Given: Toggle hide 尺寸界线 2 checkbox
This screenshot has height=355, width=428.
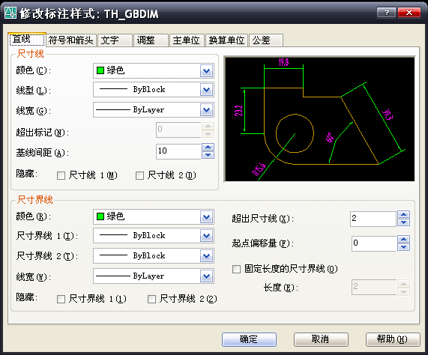Looking at the screenshot, I should [x=151, y=299].
